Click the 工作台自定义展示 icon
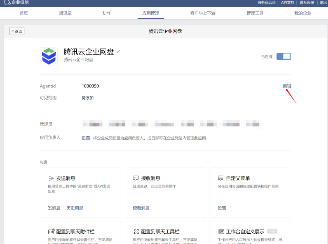Image resolution: width=328 pixels, height=244 pixels. point(221,232)
